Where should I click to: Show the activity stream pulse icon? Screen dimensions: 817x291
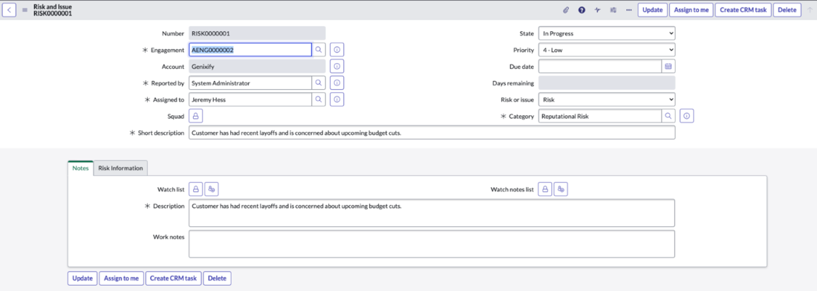(x=597, y=10)
